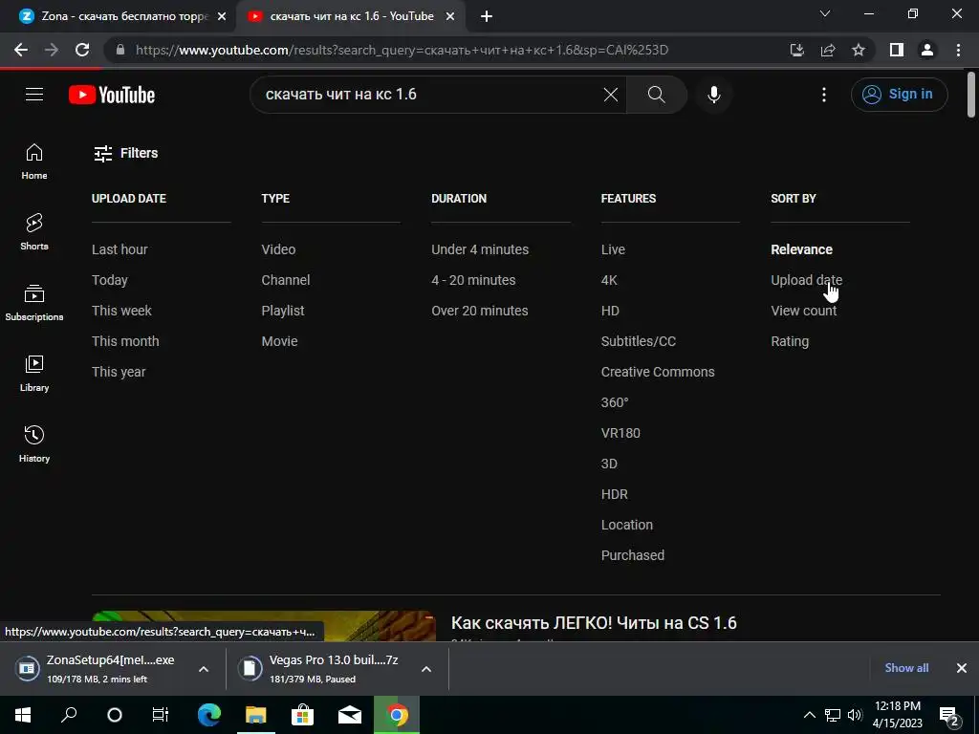
Task: Close the Zona tab
Action: (x=222, y=17)
